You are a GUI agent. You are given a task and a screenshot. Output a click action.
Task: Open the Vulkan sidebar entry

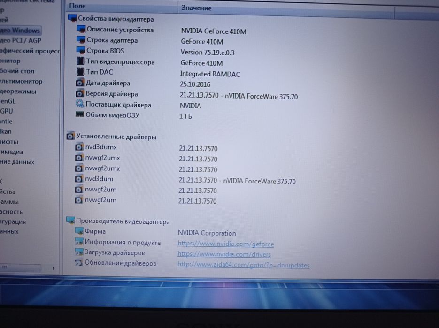(6, 131)
